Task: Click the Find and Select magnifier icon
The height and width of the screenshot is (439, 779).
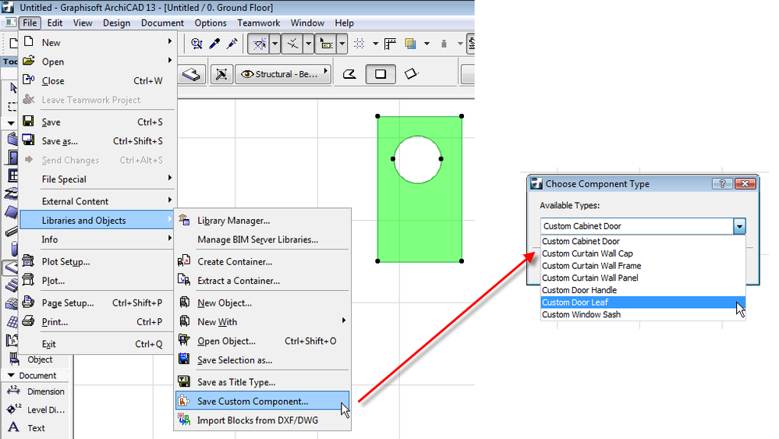Action: pyautogui.click(x=197, y=44)
